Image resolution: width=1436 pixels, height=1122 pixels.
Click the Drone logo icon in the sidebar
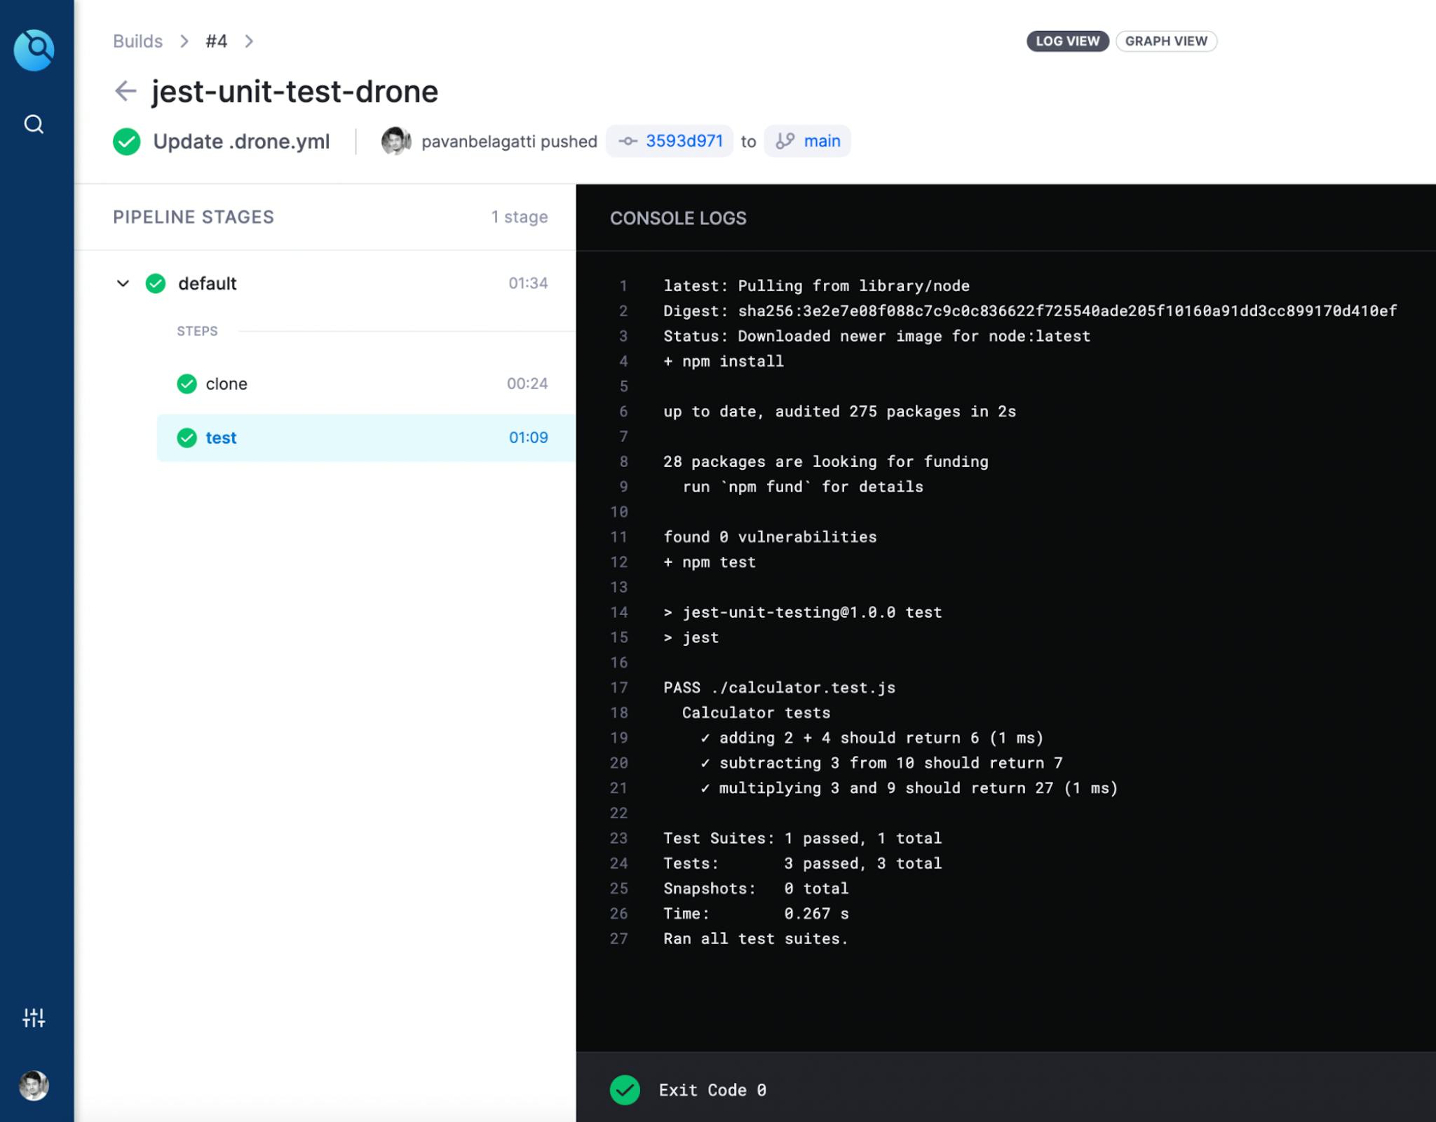[x=34, y=50]
